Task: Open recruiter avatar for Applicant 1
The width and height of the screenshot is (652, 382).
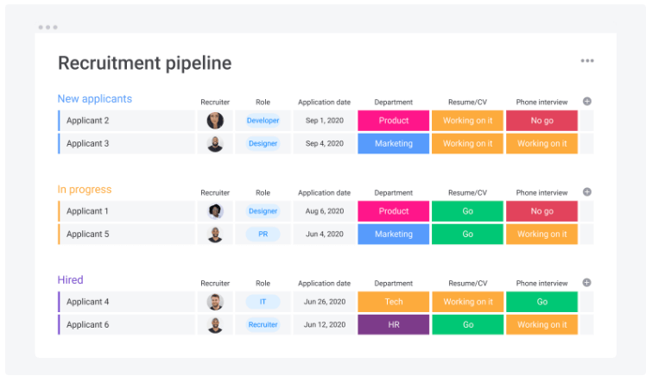Action: click(215, 211)
